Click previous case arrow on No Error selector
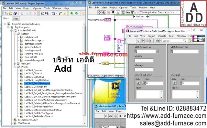 [x=134, y=16]
